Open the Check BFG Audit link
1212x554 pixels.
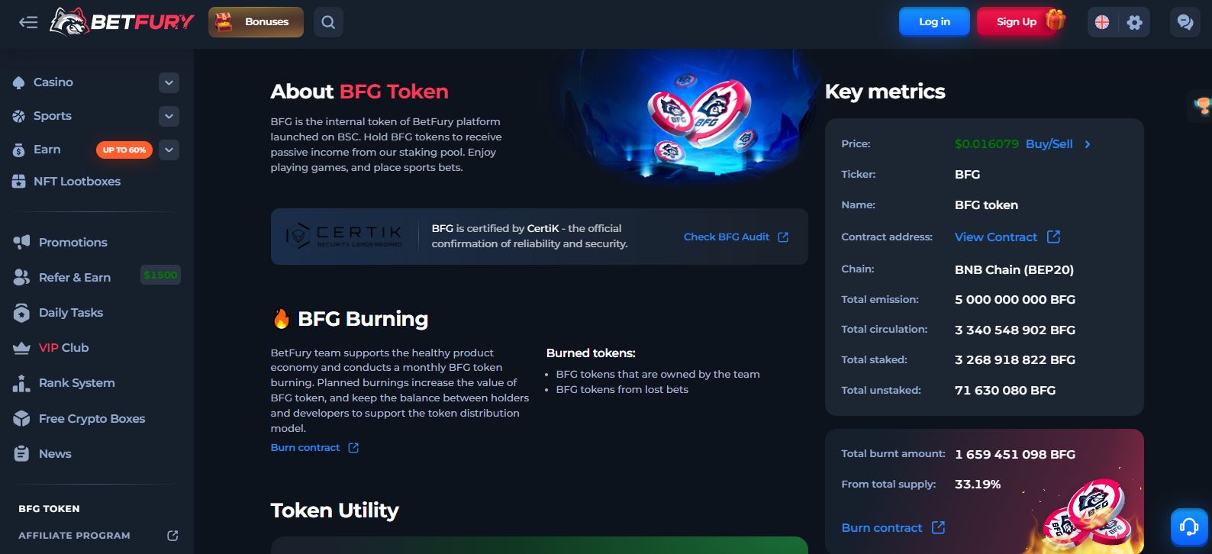tap(735, 237)
